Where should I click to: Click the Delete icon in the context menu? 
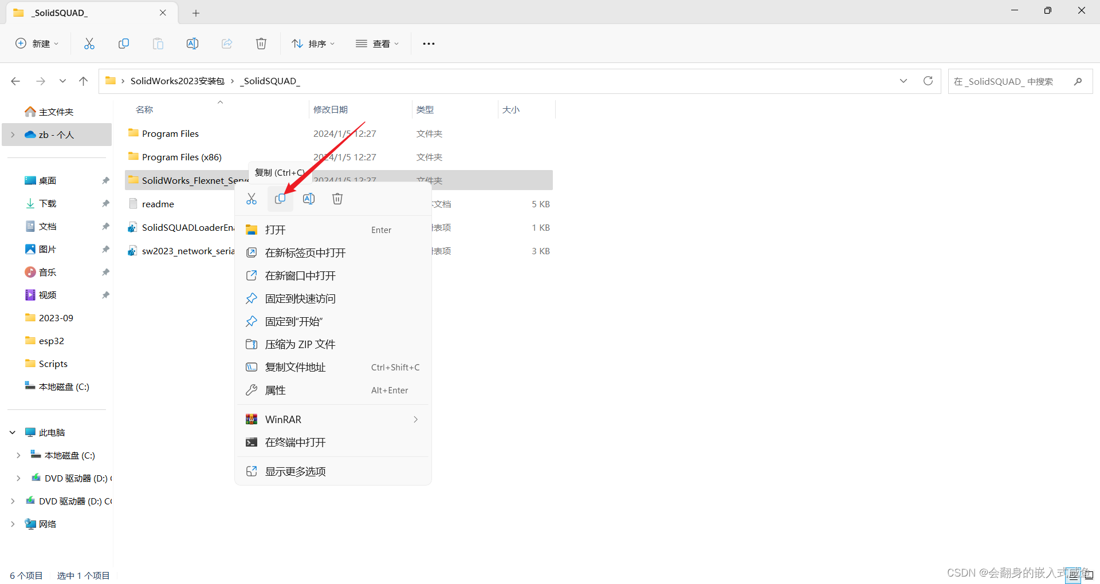pyautogui.click(x=337, y=199)
